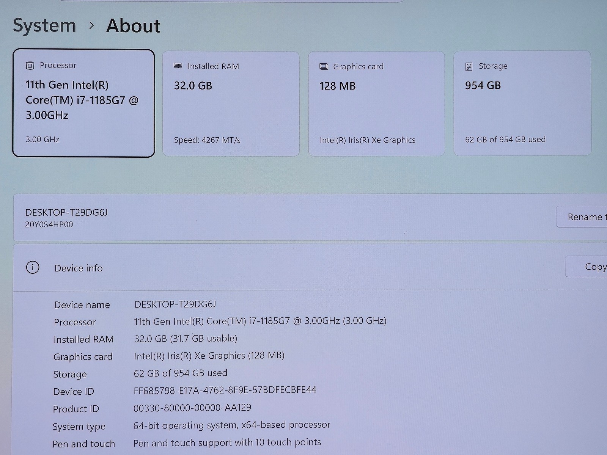Click the Installed RAM memory icon
The height and width of the screenshot is (455, 607).
[178, 66]
